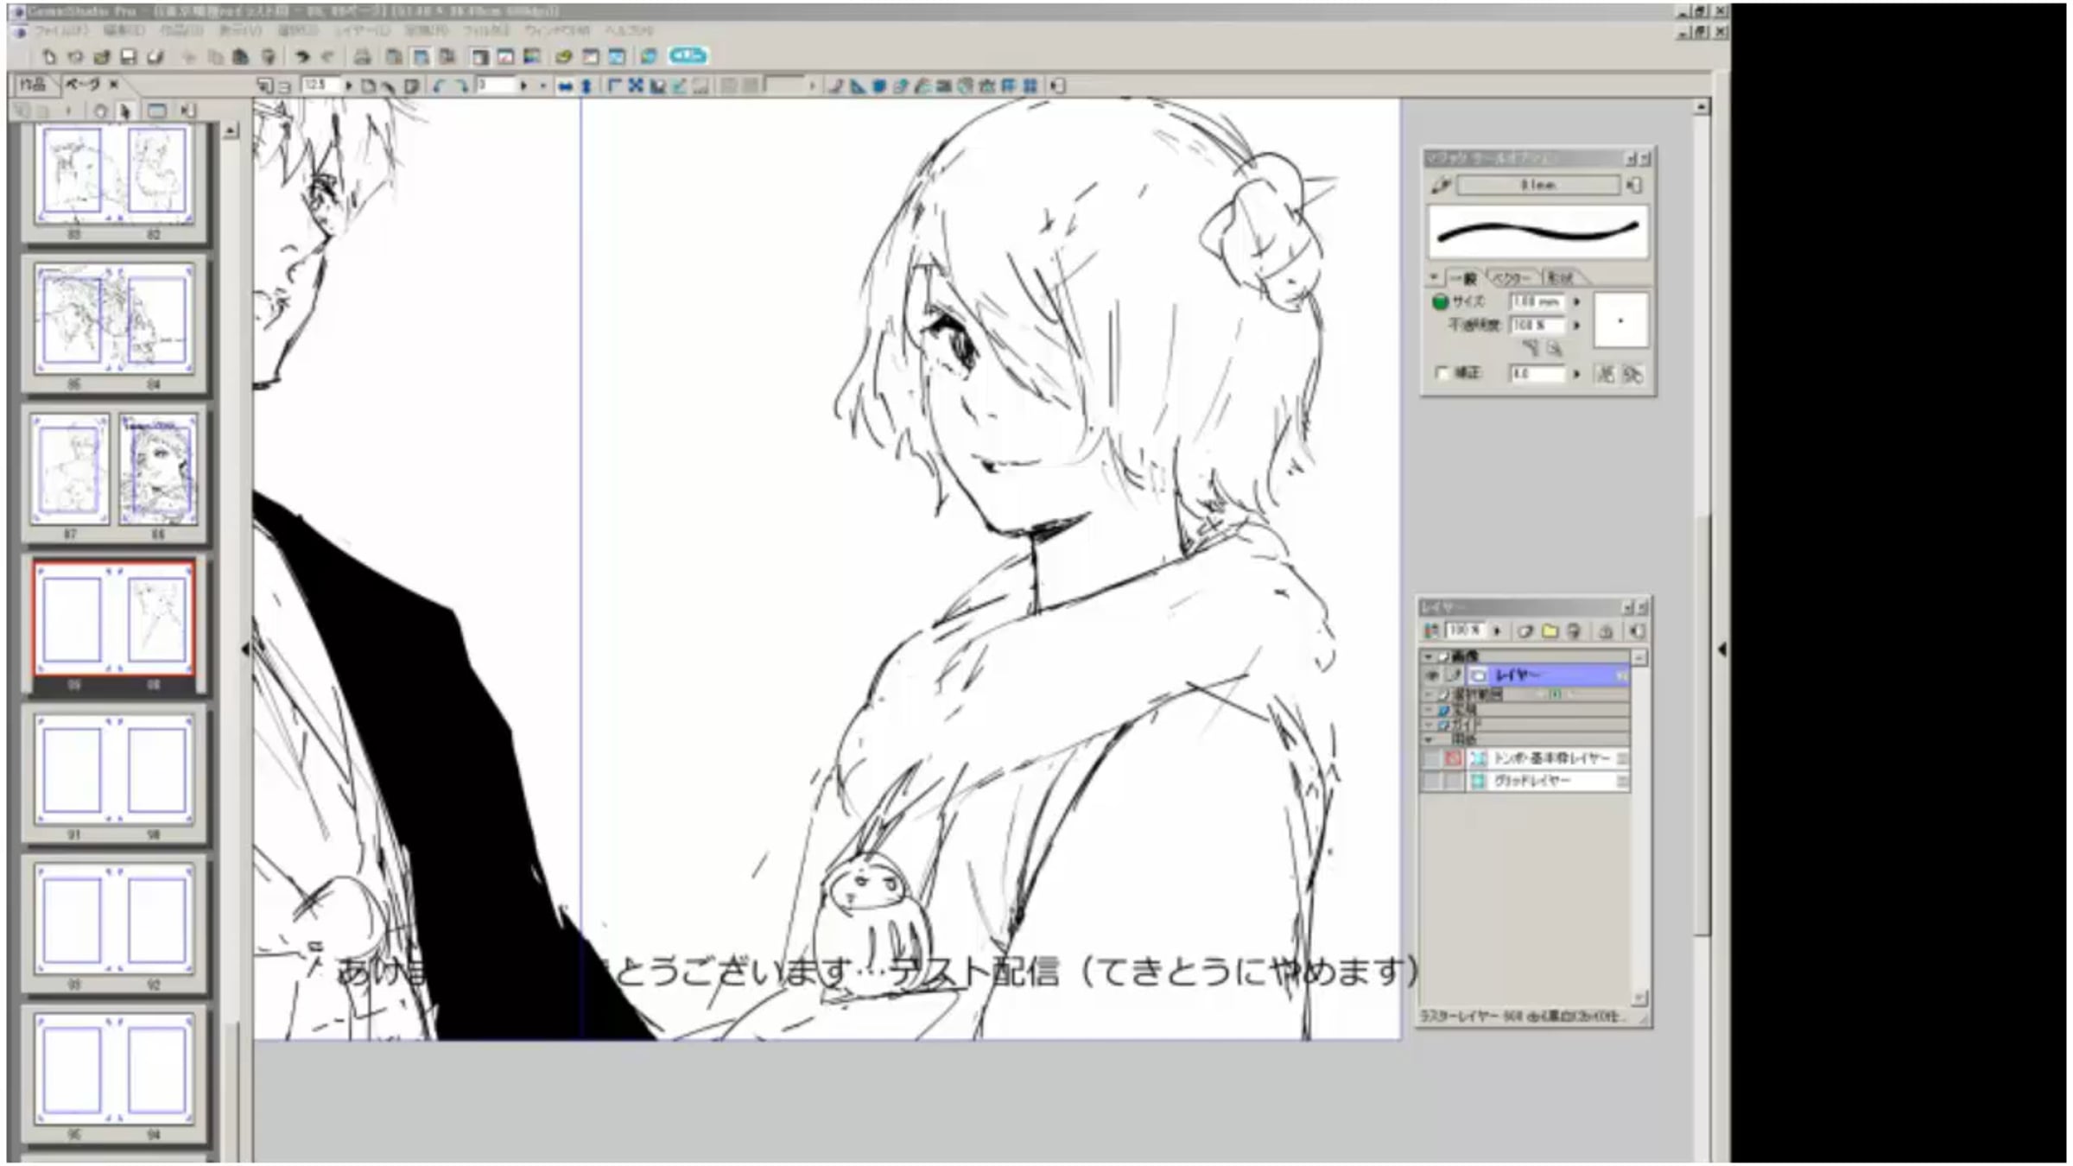Screen dimensions: 2073x1166
Task: Open the layer opacity arrow in layers panel
Action: 1497,631
